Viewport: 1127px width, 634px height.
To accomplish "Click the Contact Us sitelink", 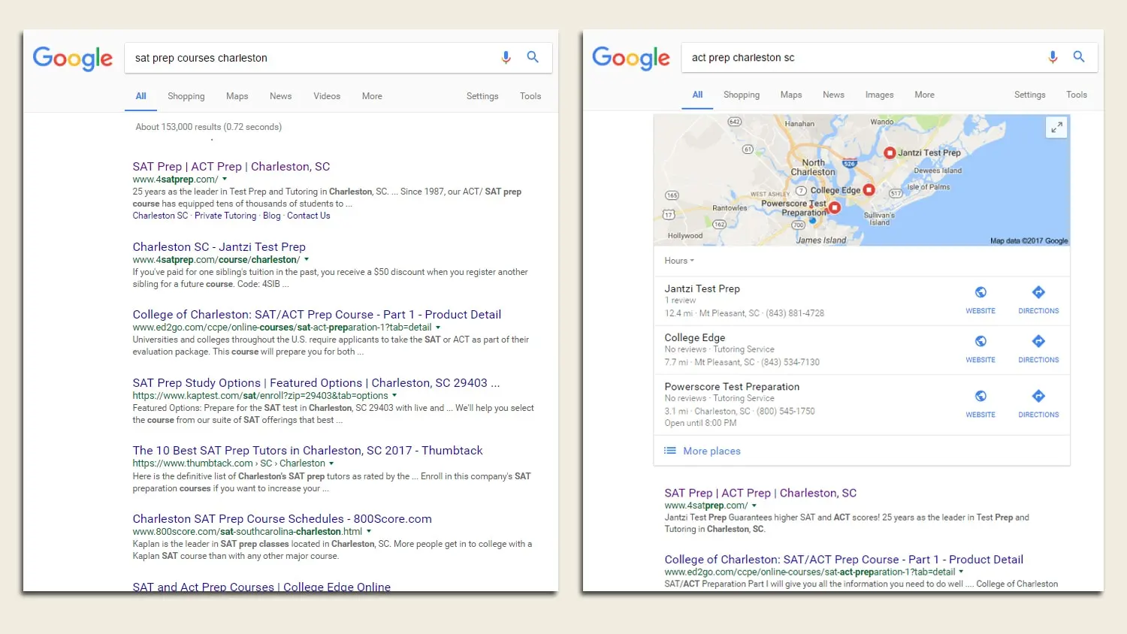I will (309, 216).
